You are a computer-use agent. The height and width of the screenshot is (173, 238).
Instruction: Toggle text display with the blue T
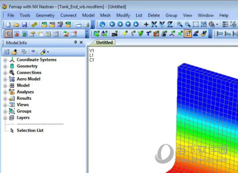tap(149, 34)
